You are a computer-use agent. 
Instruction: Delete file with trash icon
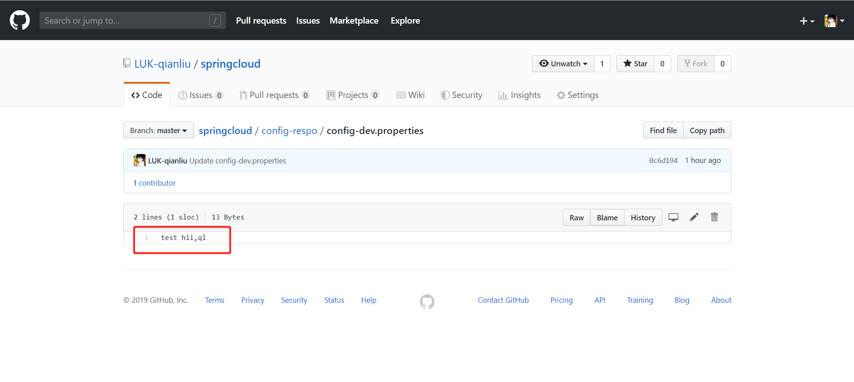click(x=714, y=217)
